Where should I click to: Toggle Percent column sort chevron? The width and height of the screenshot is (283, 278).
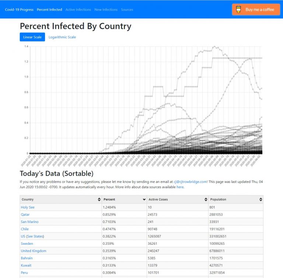(144, 199)
